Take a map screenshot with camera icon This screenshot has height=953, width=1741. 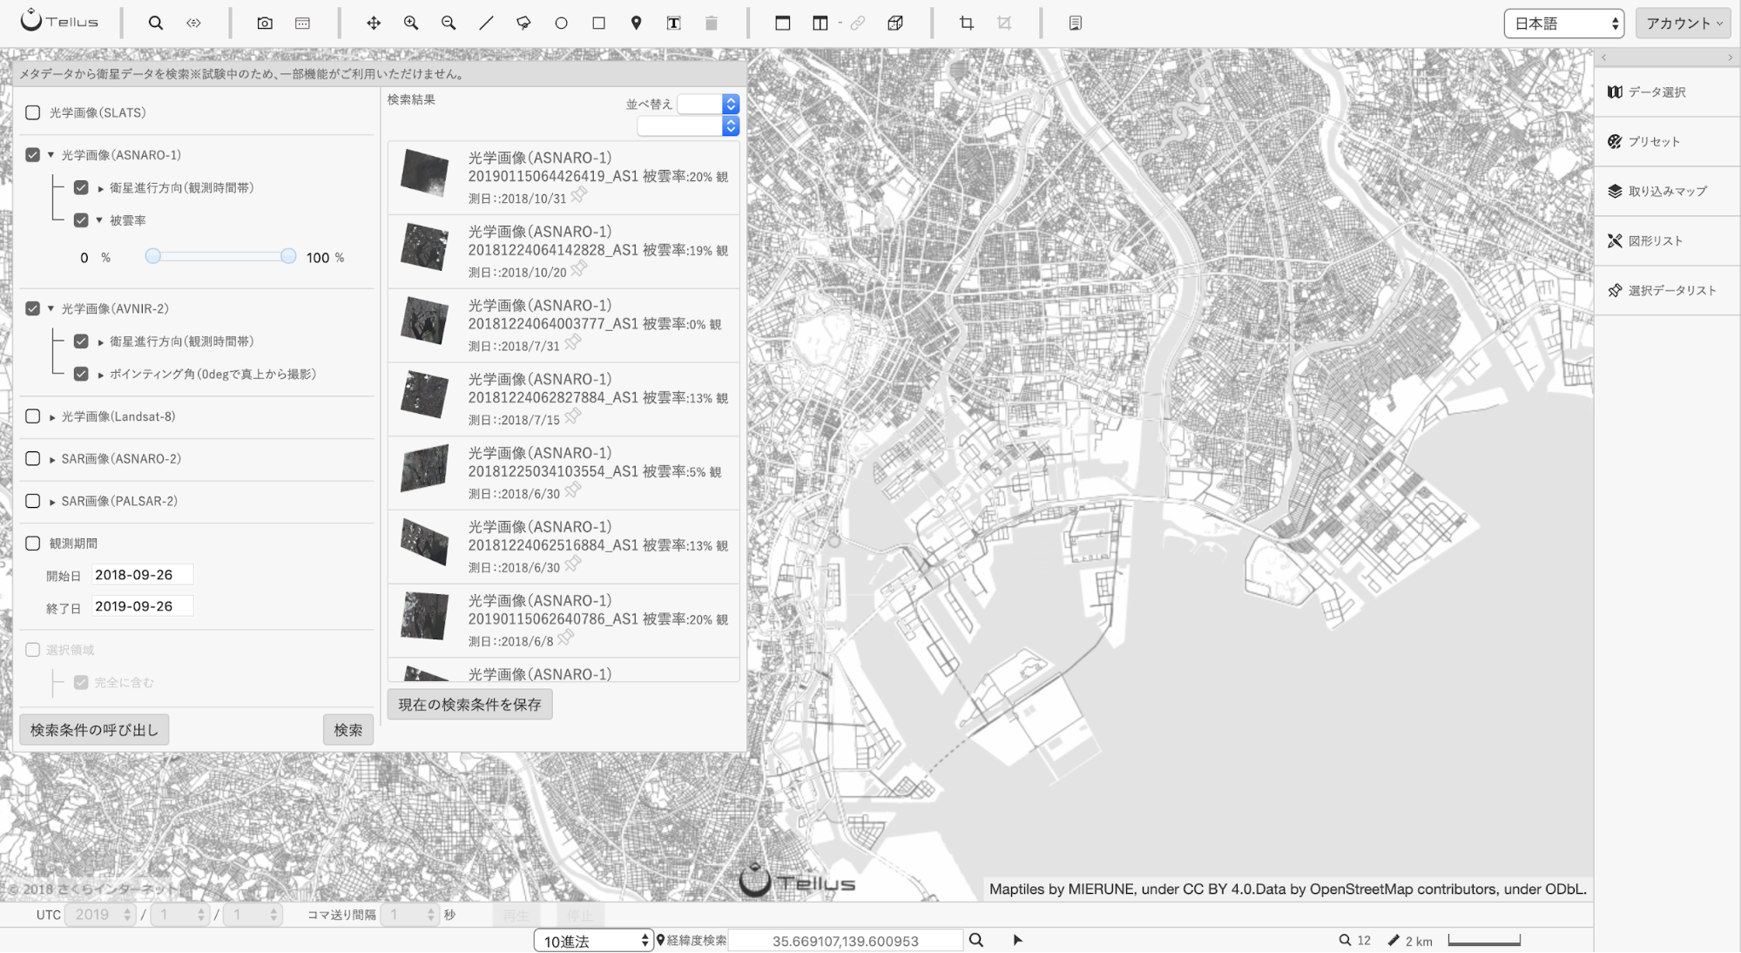[x=265, y=23]
